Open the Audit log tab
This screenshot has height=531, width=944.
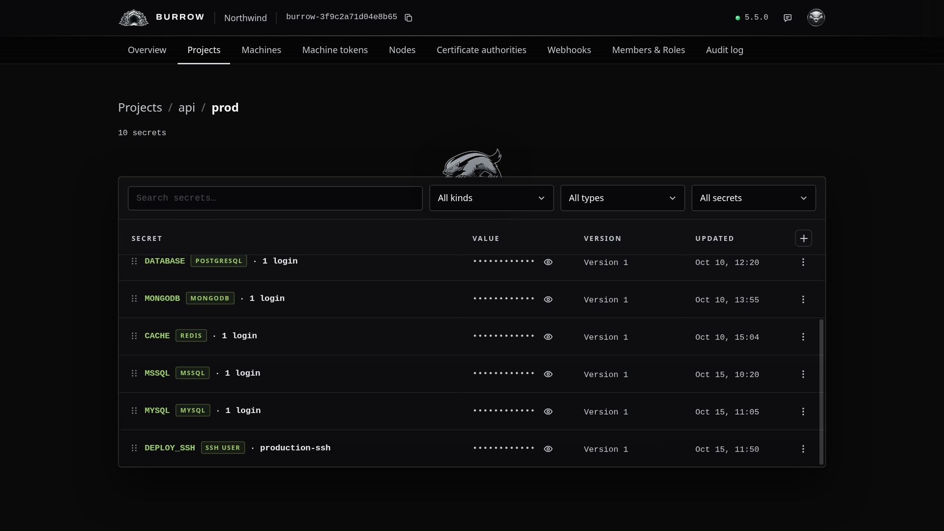point(725,50)
